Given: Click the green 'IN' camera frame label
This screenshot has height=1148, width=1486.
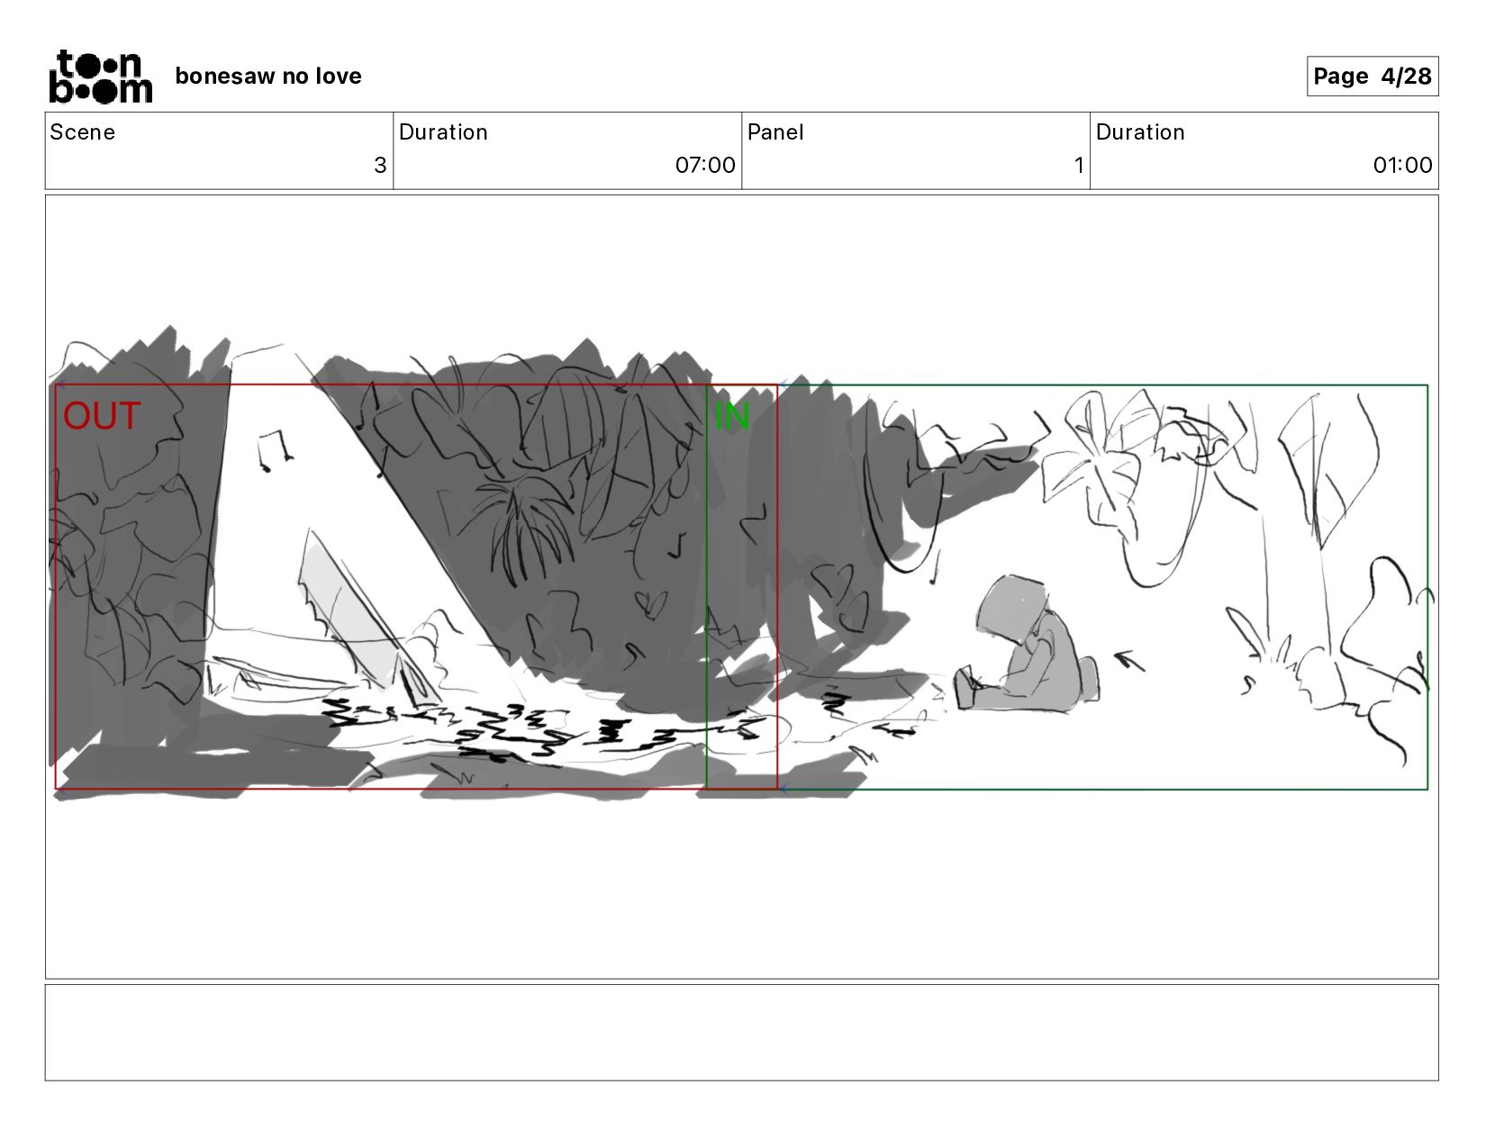Looking at the screenshot, I should [x=731, y=416].
